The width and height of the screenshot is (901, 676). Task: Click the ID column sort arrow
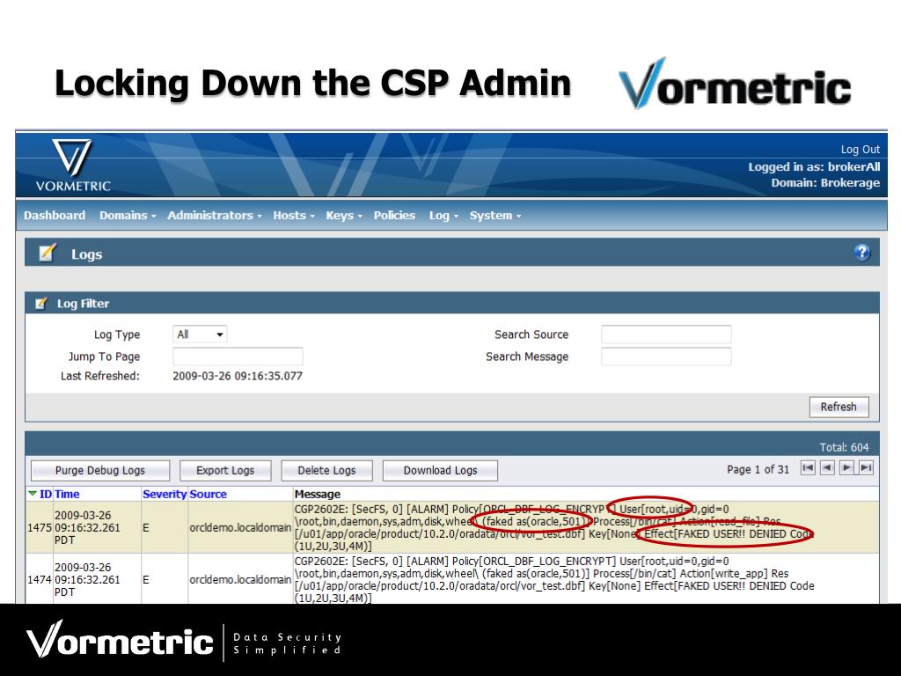(33, 494)
